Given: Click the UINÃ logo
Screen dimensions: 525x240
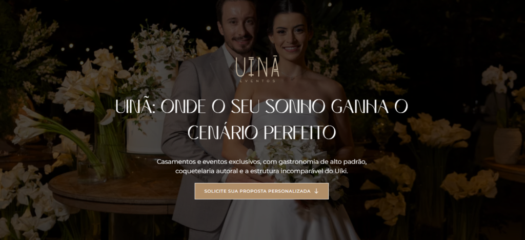Looking at the screenshot, I should [x=257, y=67].
